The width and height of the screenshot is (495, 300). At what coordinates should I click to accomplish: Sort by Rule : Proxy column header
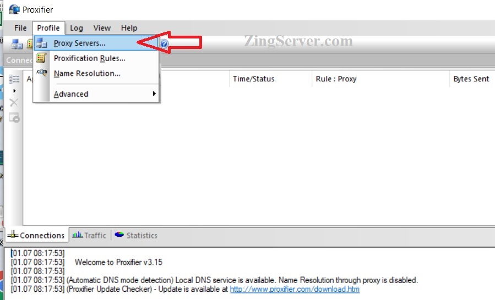click(380, 79)
